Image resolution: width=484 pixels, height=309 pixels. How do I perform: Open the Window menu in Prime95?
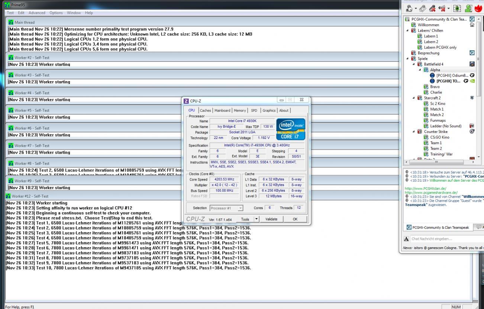(x=74, y=13)
